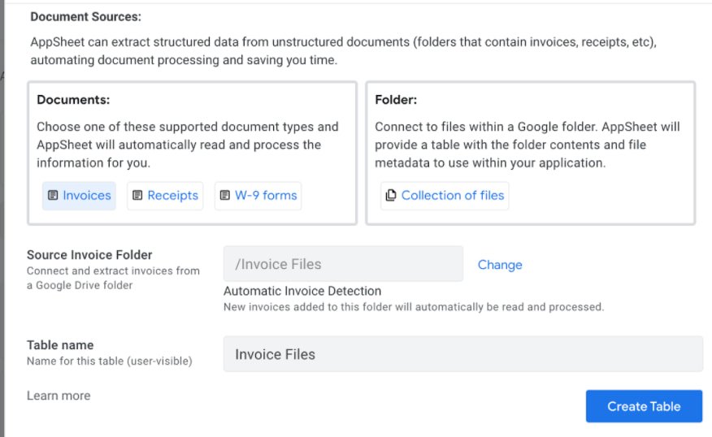Click the "Documents:" panel heading
Screen dimensions: 712x437
73,100
